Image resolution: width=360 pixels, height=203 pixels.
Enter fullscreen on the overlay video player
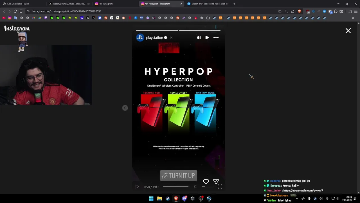click(x=220, y=187)
